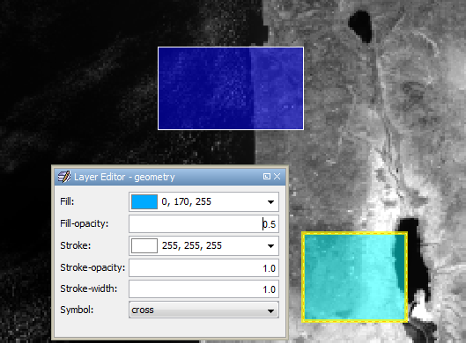Click the Fill-opacity input field
466x343 pixels.
click(203, 224)
